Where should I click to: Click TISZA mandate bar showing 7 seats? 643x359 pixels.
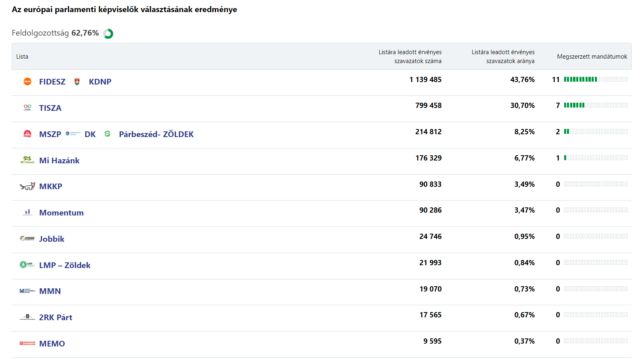point(596,105)
